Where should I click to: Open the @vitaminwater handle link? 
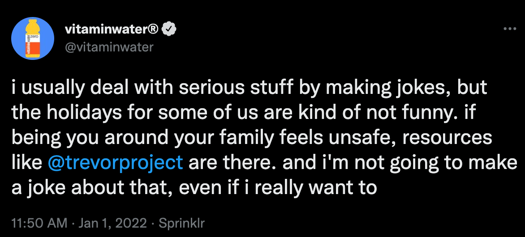(109, 47)
